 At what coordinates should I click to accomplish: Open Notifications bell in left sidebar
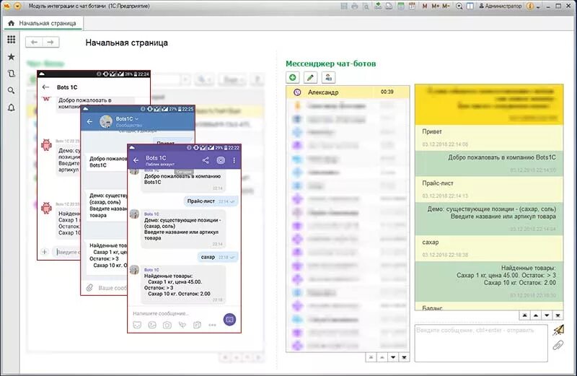pyautogui.click(x=11, y=108)
